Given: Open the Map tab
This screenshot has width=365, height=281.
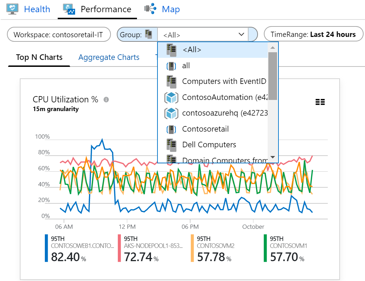Looking at the screenshot, I should [x=171, y=9].
